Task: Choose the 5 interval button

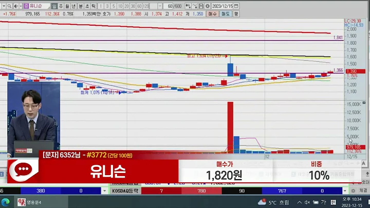Action: tap(114, 6)
